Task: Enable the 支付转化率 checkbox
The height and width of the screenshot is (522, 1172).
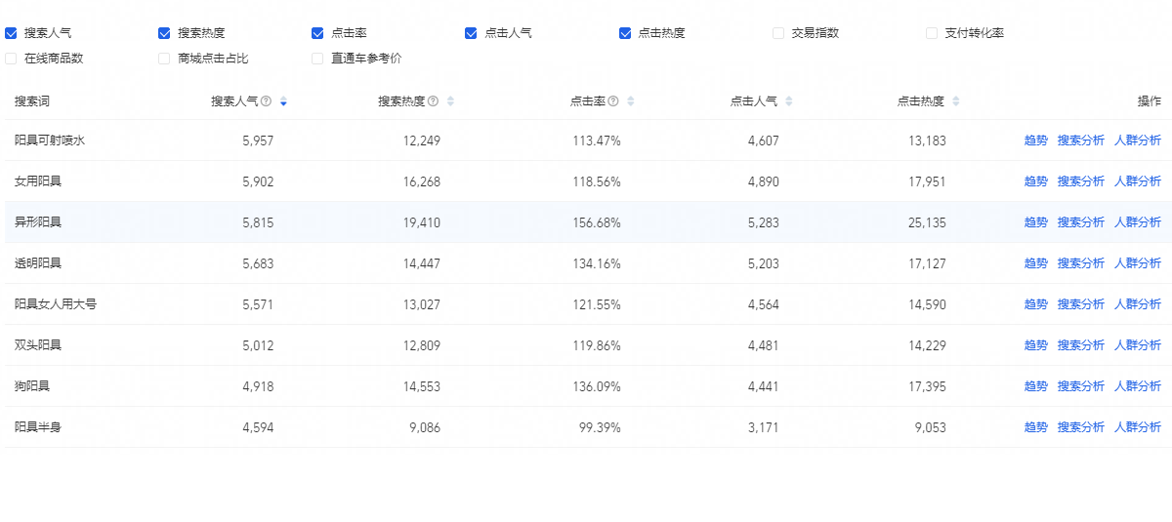Action: 932,33
